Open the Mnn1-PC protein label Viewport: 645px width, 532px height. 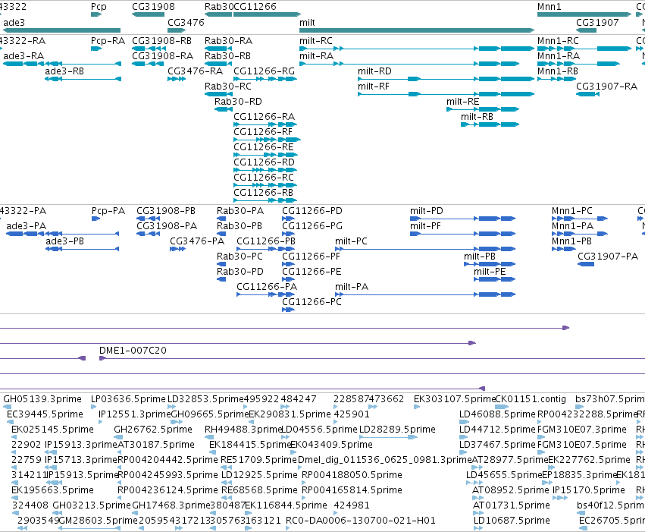tap(572, 211)
